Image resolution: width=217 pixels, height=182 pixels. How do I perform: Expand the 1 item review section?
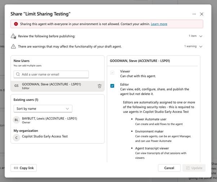tap(201, 36)
